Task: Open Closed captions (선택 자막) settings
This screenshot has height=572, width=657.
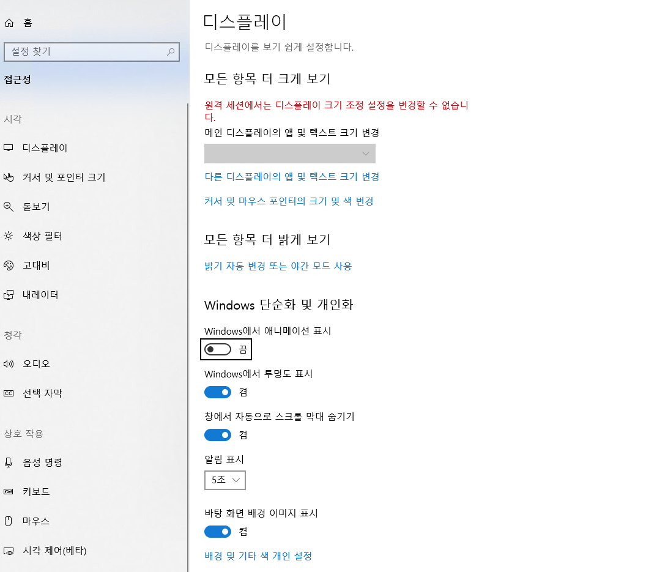Action: [42, 393]
